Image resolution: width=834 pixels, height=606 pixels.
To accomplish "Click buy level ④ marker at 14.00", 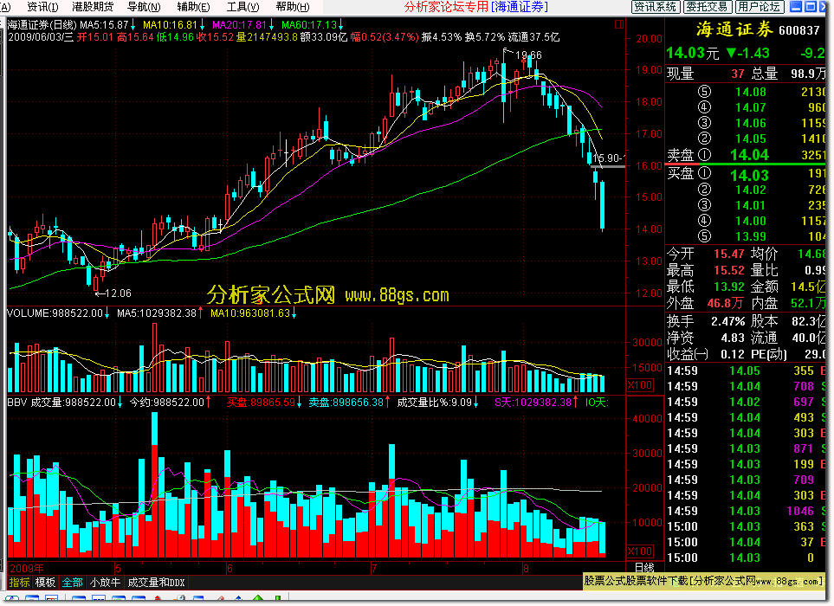I will [x=704, y=221].
